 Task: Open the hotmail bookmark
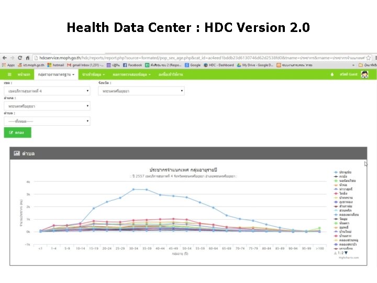point(56,65)
